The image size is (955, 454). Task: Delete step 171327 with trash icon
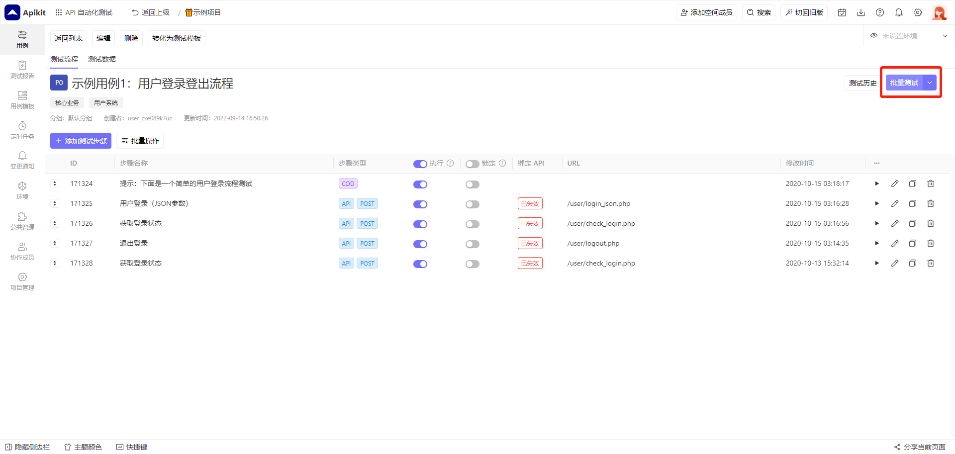pyautogui.click(x=931, y=243)
